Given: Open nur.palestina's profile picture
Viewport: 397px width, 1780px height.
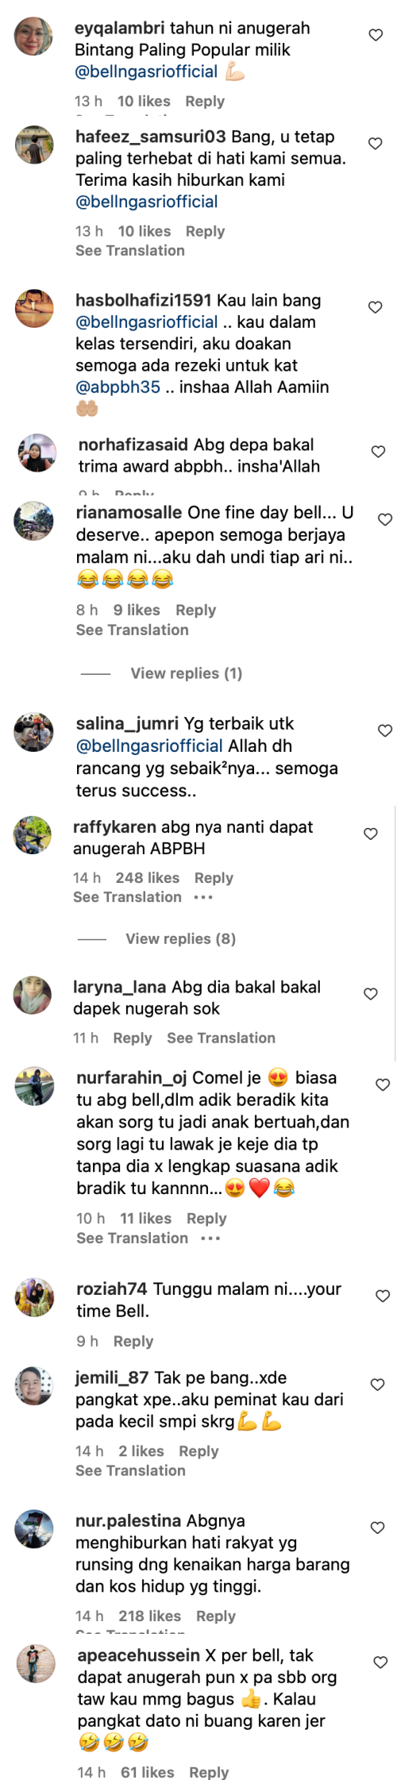Looking at the screenshot, I should pyautogui.click(x=34, y=1529).
